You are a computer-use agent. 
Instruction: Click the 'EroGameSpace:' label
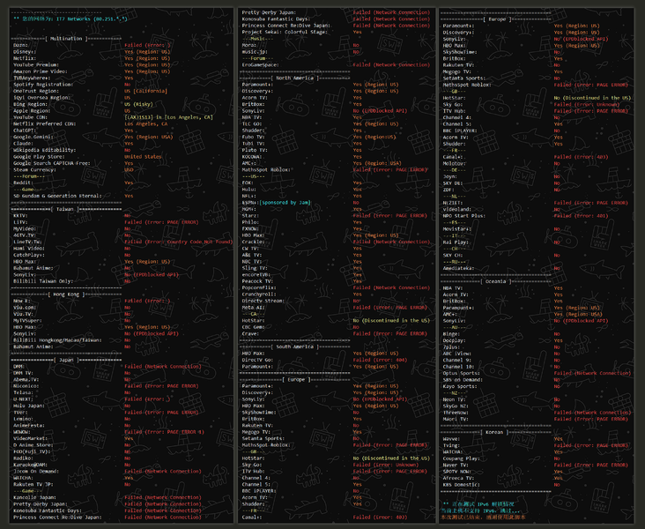tap(261, 65)
